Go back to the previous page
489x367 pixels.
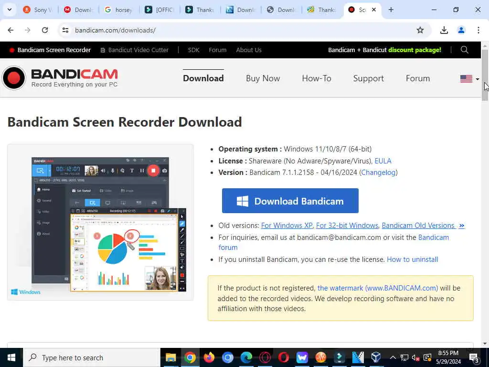(11, 30)
